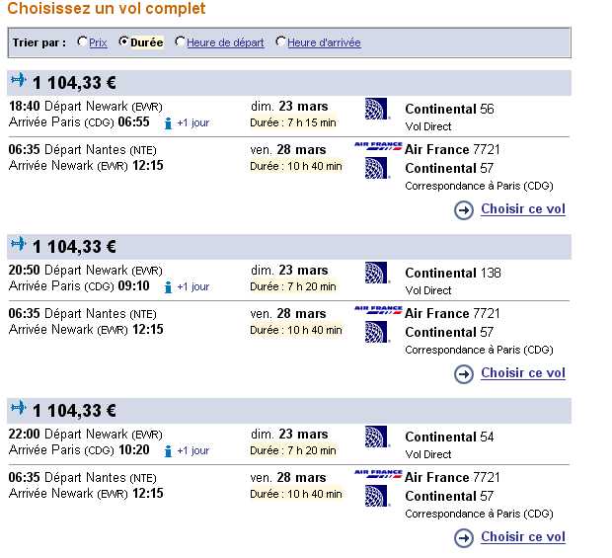Screen dimensions: 612x558
Task: Click the Continental logo for flight 56
Action: 377,109
